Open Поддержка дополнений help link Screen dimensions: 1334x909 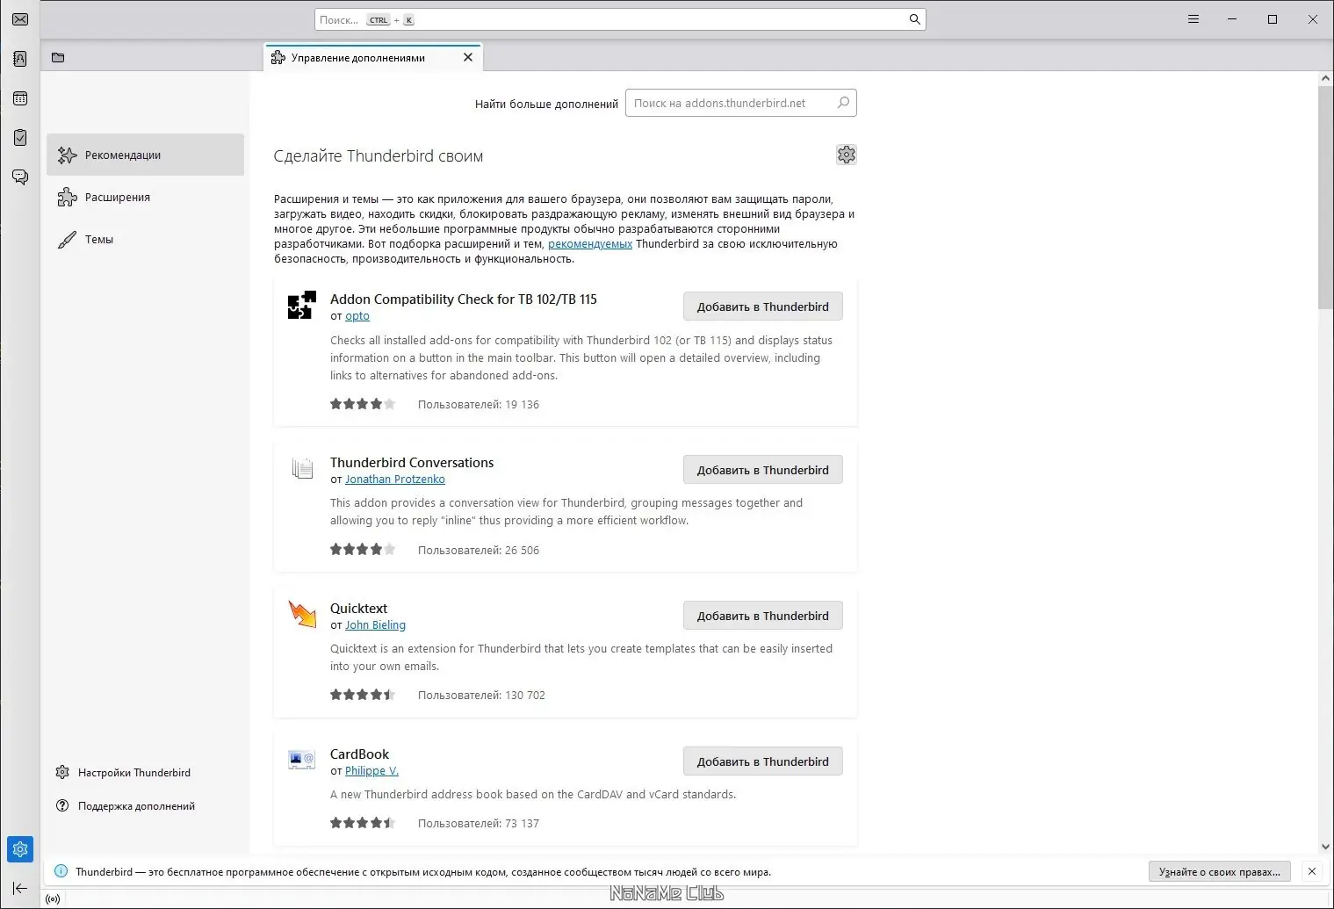[125, 806]
